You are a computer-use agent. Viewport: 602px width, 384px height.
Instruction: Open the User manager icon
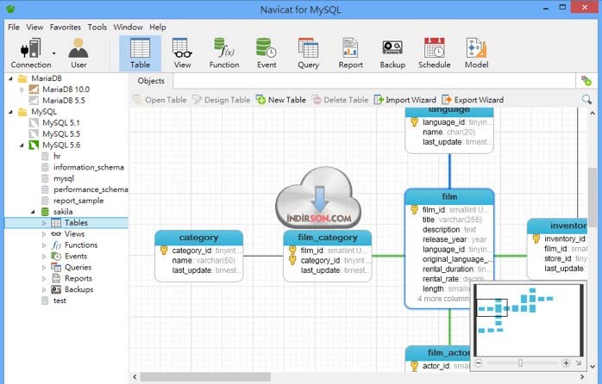pyautogui.click(x=78, y=53)
